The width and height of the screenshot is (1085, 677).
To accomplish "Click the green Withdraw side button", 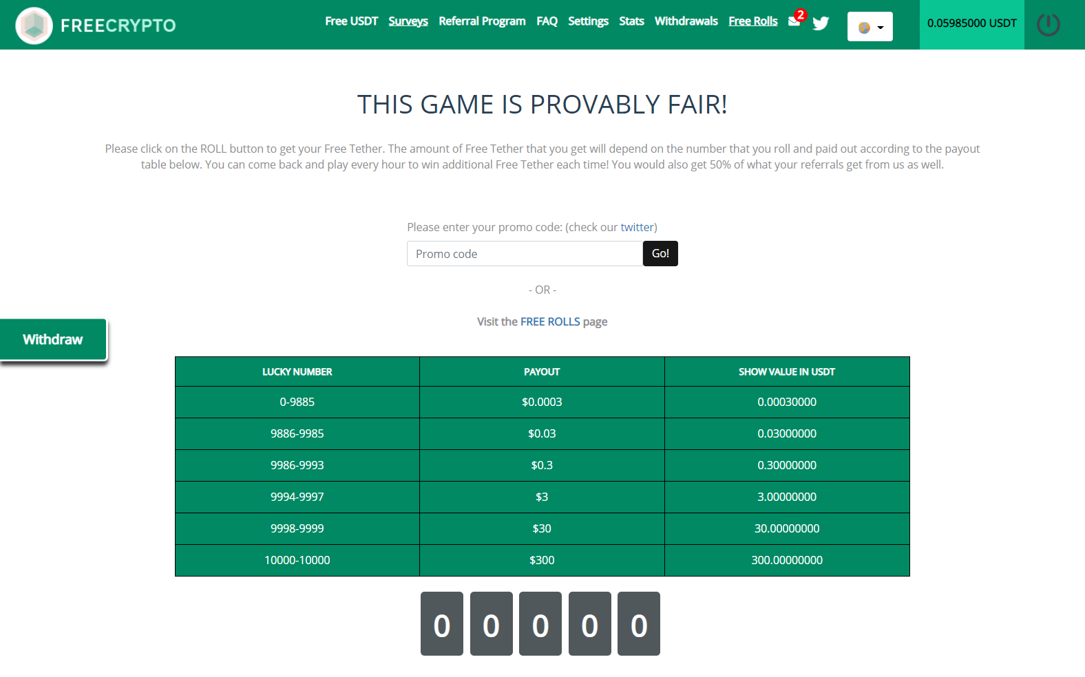I will (53, 339).
